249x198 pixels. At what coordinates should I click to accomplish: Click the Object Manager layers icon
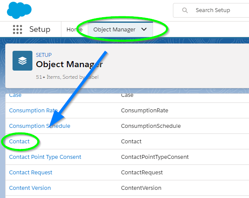click(x=22, y=61)
